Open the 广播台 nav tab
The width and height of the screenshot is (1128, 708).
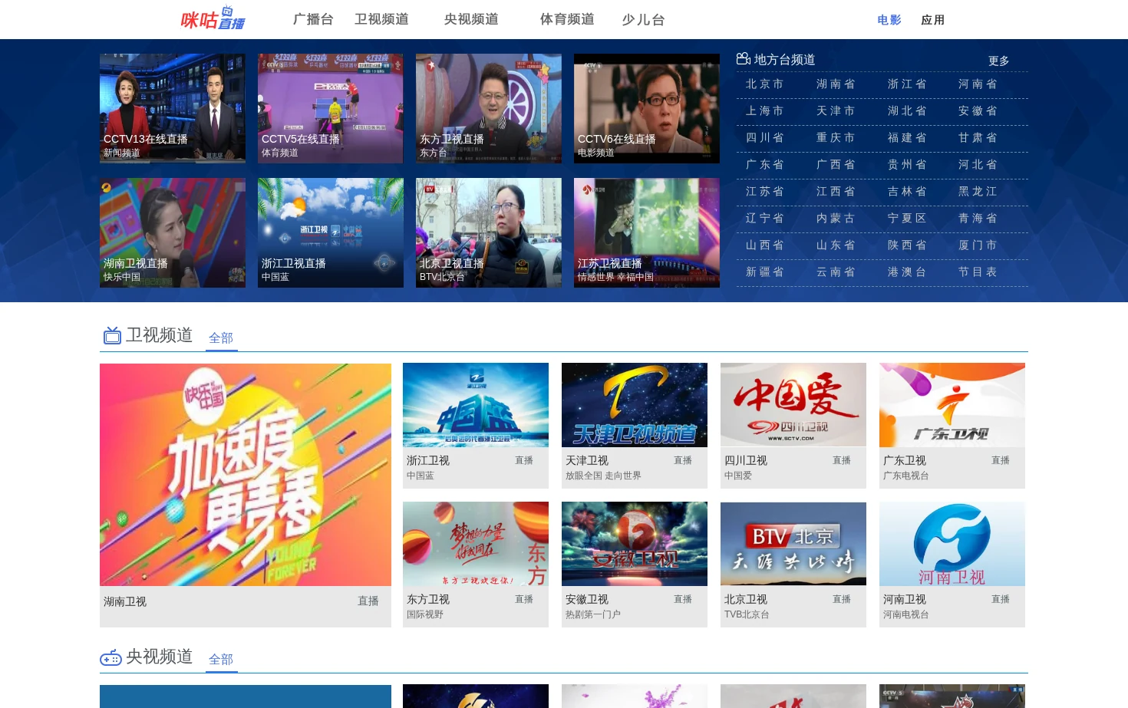[313, 19]
